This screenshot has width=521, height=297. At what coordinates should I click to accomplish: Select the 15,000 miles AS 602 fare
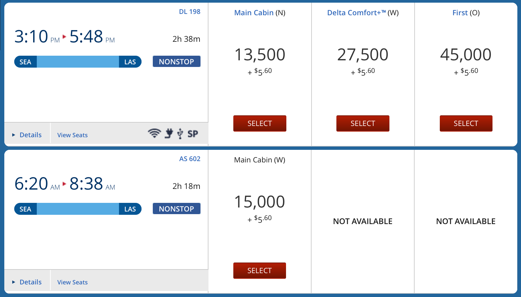tap(260, 270)
